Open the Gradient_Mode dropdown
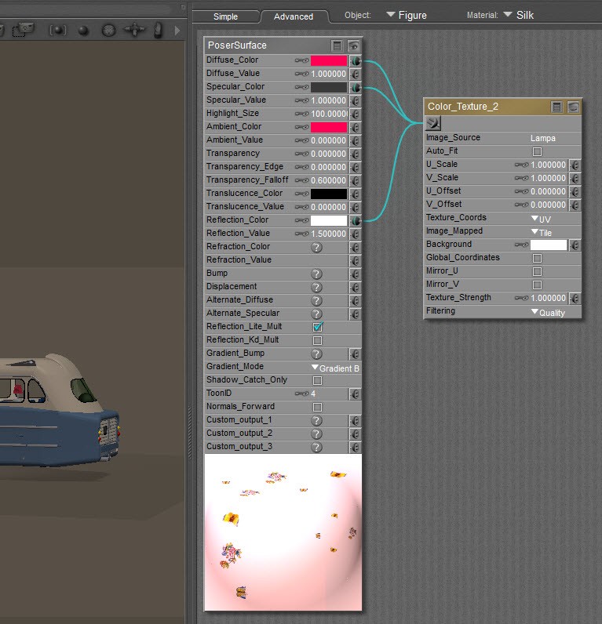 (x=335, y=368)
